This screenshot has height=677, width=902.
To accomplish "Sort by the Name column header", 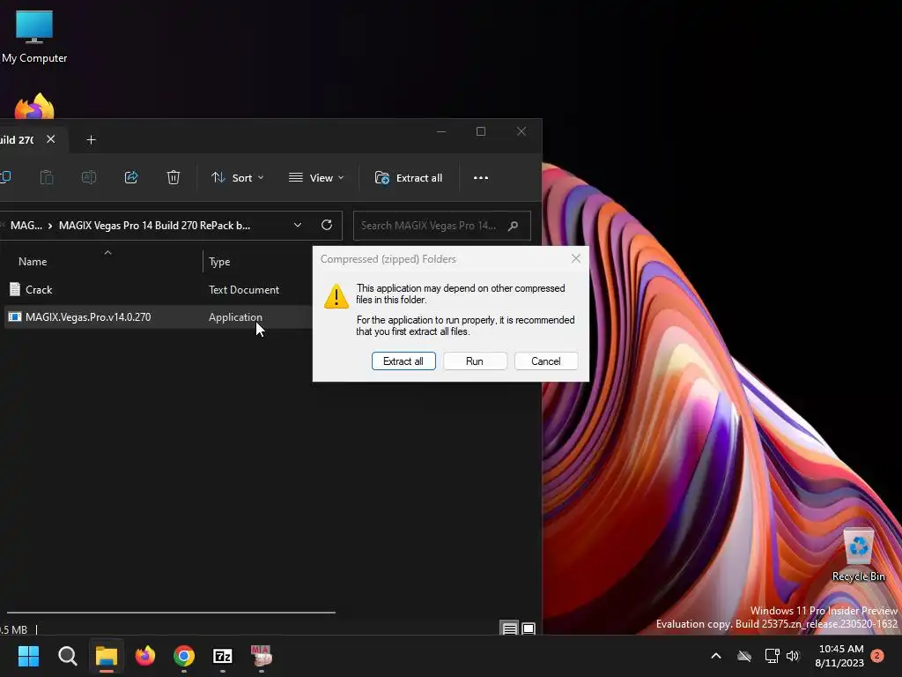I will 33,261.
